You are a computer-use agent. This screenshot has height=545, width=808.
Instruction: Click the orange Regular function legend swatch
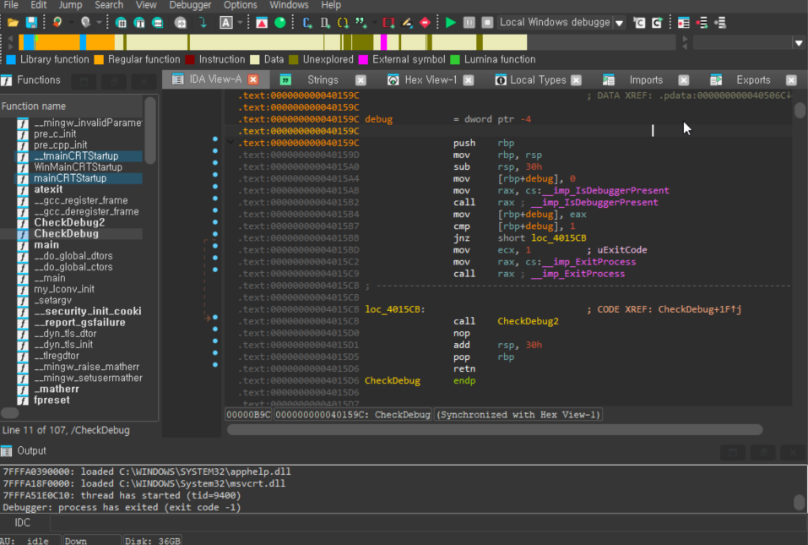tap(99, 60)
